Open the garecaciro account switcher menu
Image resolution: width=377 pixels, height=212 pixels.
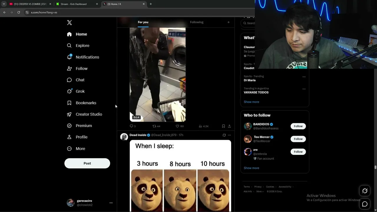point(90,203)
